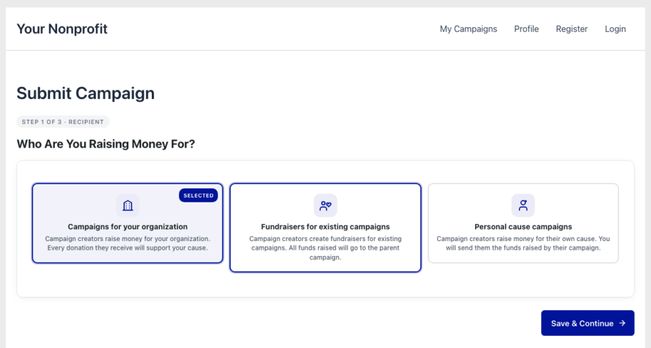Click the organization campaign description text
Image resolution: width=651 pixels, height=348 pixels.
click(127, 243)
